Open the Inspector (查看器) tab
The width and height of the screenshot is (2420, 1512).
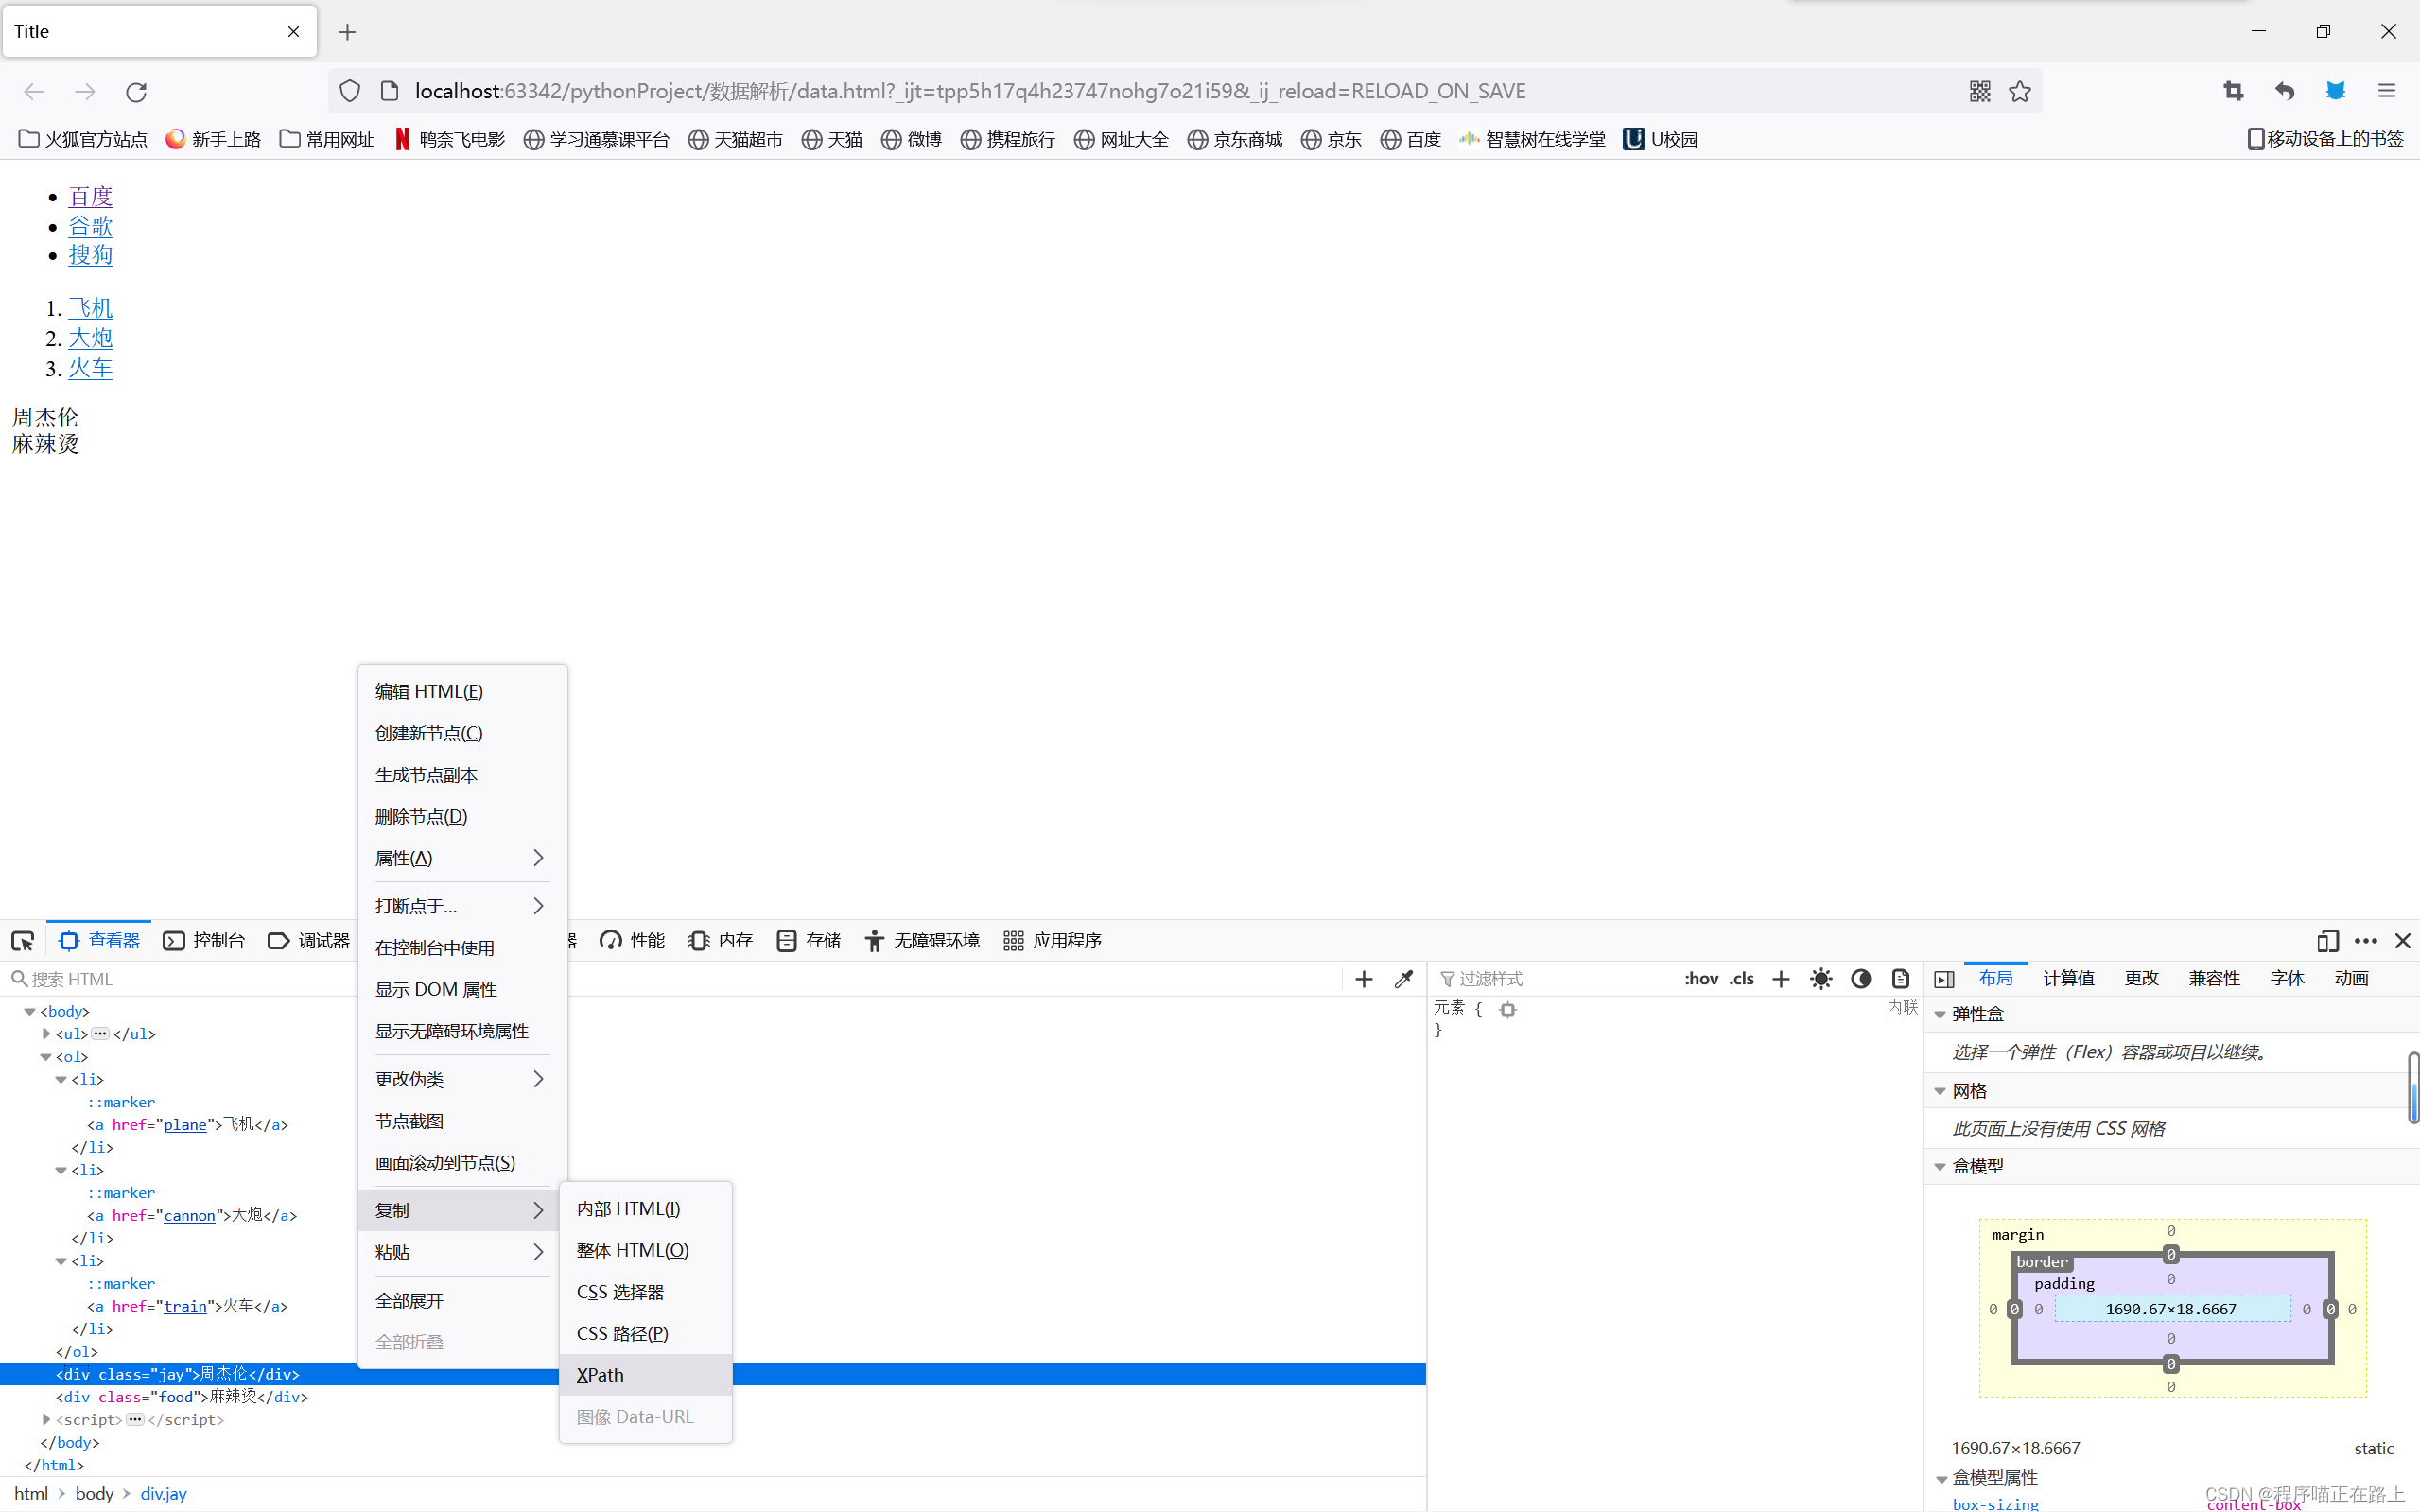point(99,940)
